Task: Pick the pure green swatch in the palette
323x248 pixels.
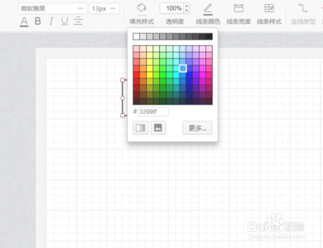Action: [x=163, y=75]
